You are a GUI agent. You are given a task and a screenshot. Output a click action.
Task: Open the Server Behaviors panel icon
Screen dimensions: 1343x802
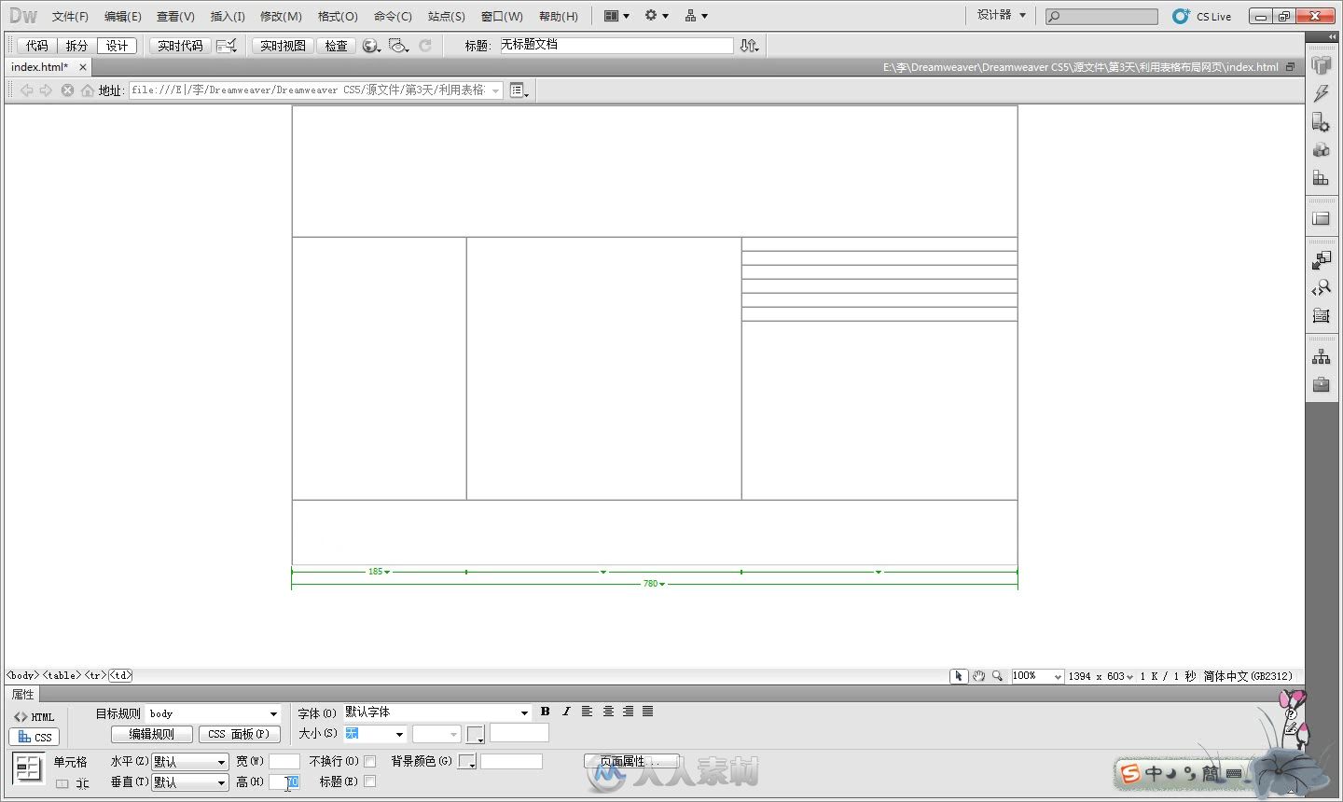(x=1321, y=122)
